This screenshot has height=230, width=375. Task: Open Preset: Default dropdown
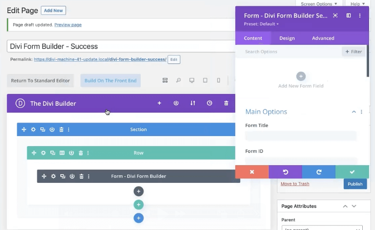261,24
